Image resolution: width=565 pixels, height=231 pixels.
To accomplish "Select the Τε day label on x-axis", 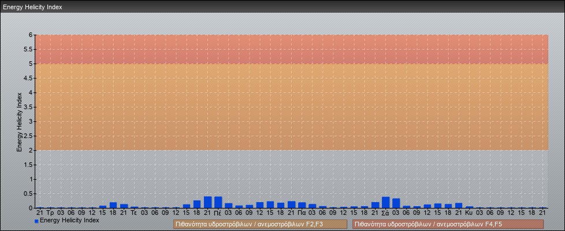I will click(x=133, y=213).
